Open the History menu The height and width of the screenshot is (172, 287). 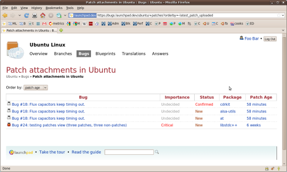point(37,8)
